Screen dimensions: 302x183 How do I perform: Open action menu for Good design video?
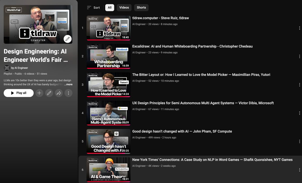point(299,142)
